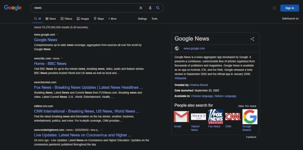
Task: Click the about 15,270,000,000 results text
Action: (61, 27)
